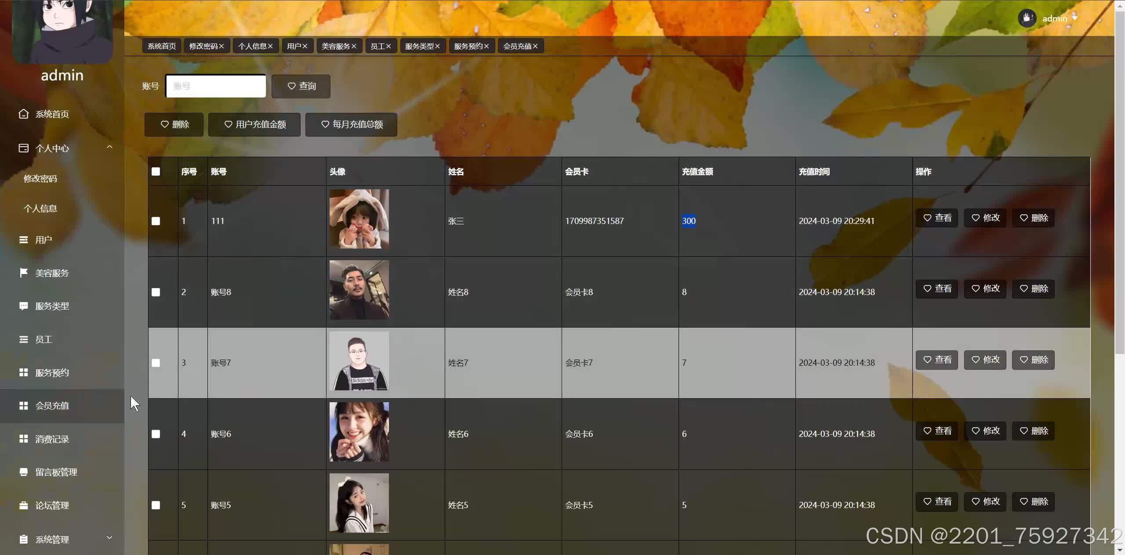
Task: Click the briefcase icon for 论坛管理
Action: point(24,505)
